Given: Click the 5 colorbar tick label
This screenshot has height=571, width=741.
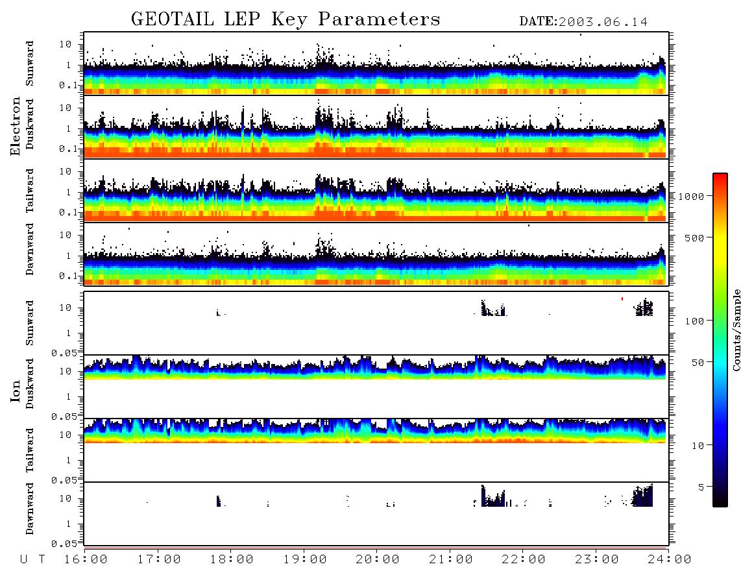Looking at the screenshot, I should [701, 487].
